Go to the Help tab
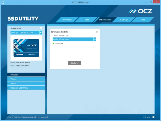Viewport: 161px width, 121px height. [143, 20]
